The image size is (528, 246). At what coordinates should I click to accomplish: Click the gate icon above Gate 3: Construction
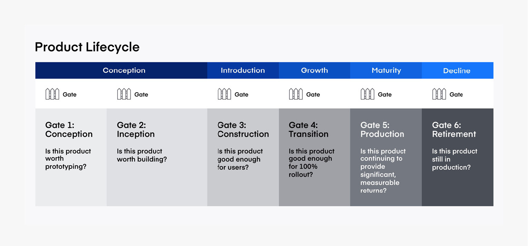tap(224, 94)
